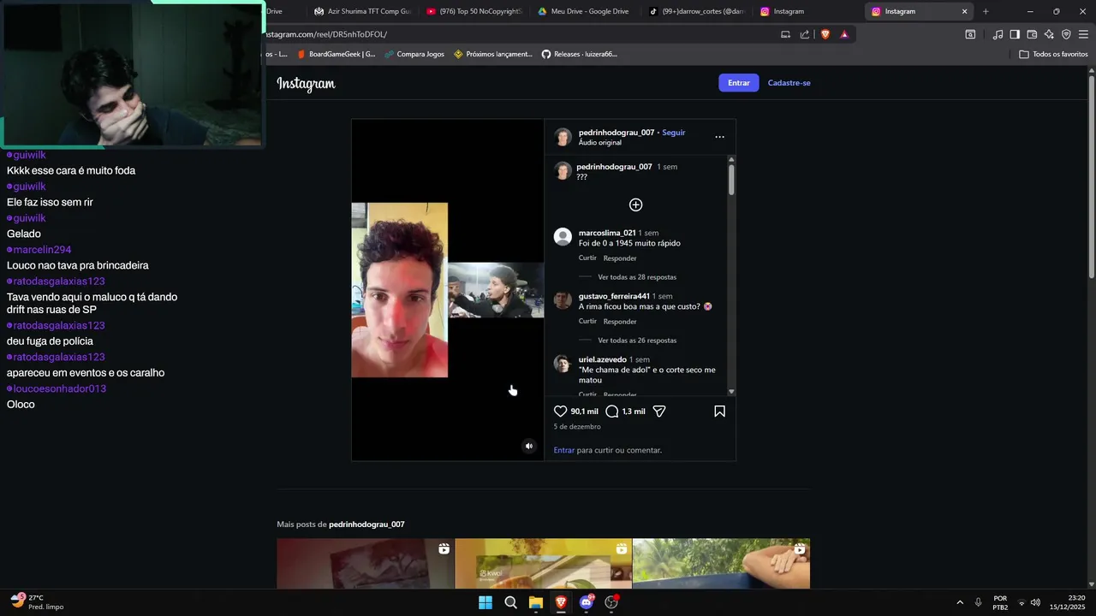Close the active Instagram tab
This screenshot has height=616, width=1096.
(964, 11)
